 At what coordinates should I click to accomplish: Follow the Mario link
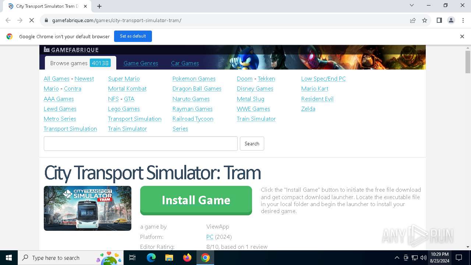pos(51,89)
